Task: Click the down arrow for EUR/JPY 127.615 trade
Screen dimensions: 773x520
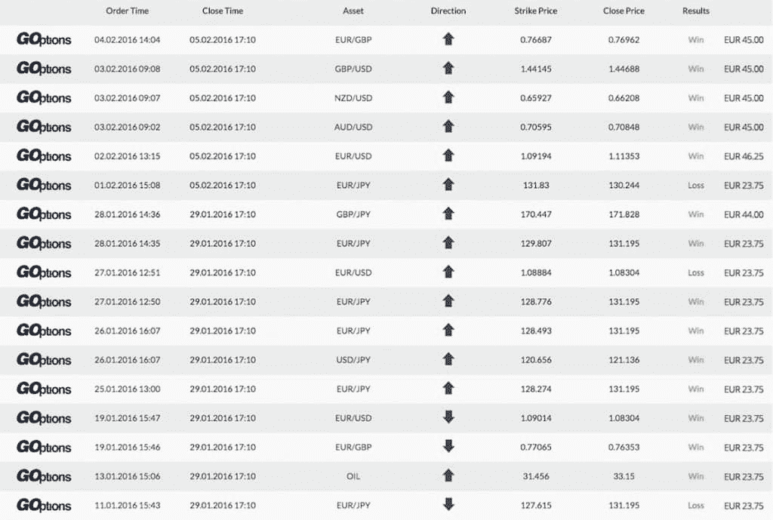Action: [x=448, y=505]
